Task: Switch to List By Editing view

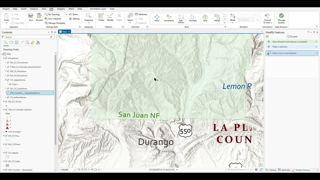Action: point(22,42)
